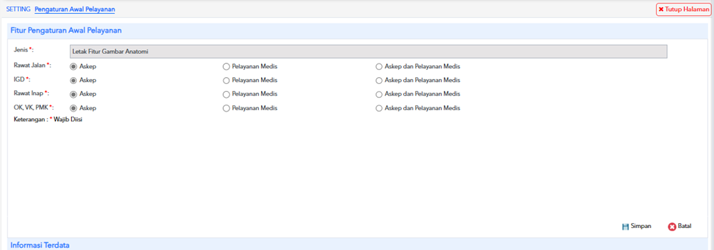This screenshot has width=714, height=250.
Task: Close page with Tutup Halaman button
Action: (x=684, y=10)
